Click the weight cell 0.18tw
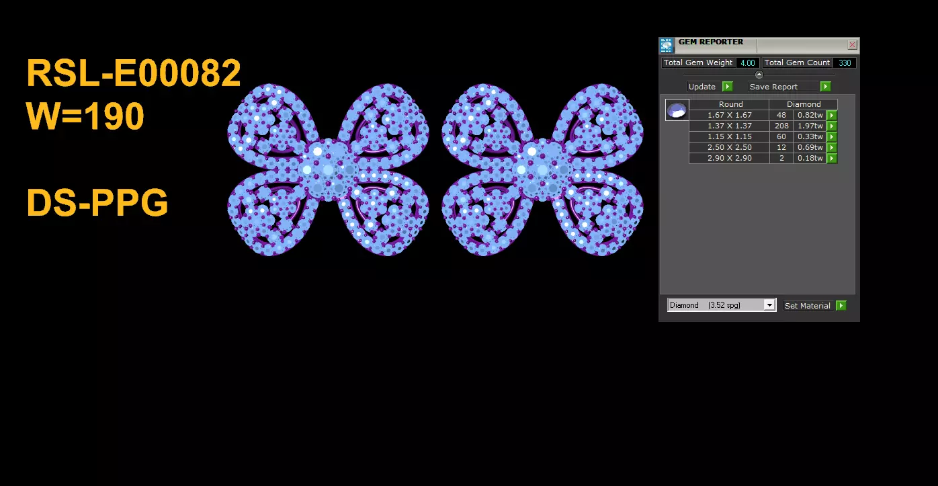This screenshot has height=486, width=938. coord(810,159)
